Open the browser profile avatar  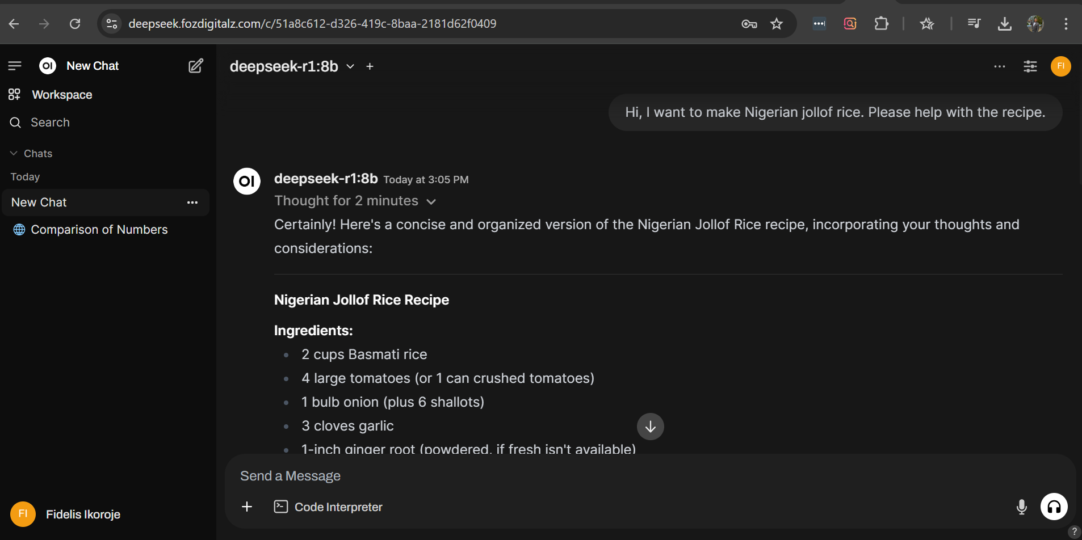pyautogui.click(x=1035, y=24)
